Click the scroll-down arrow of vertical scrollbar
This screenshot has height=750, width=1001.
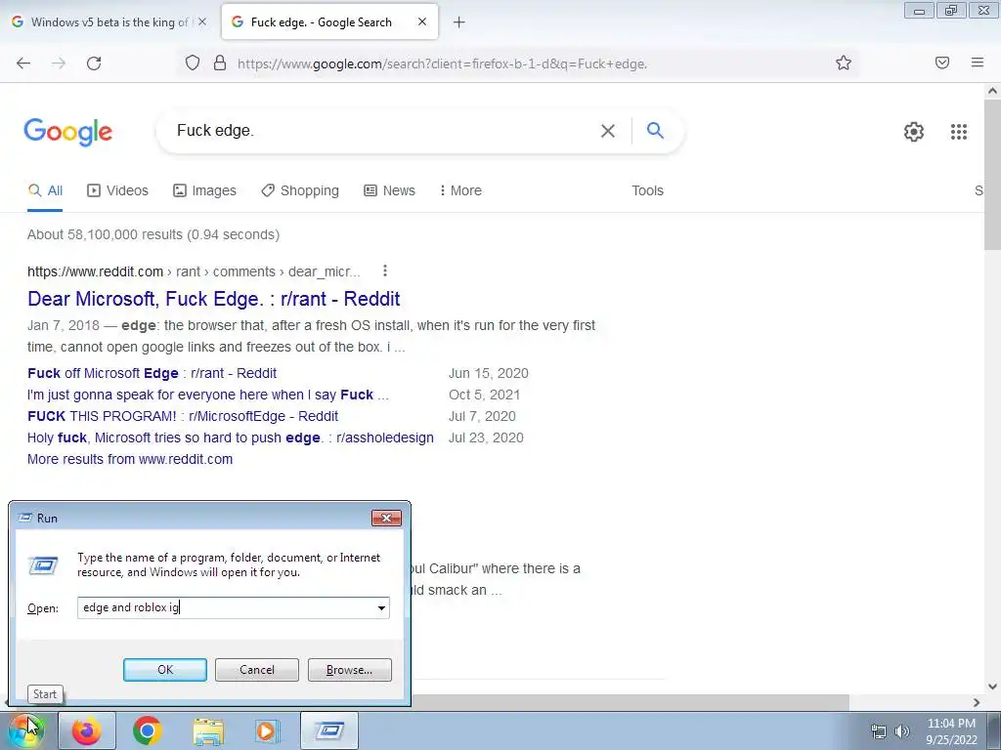(993, 687)
